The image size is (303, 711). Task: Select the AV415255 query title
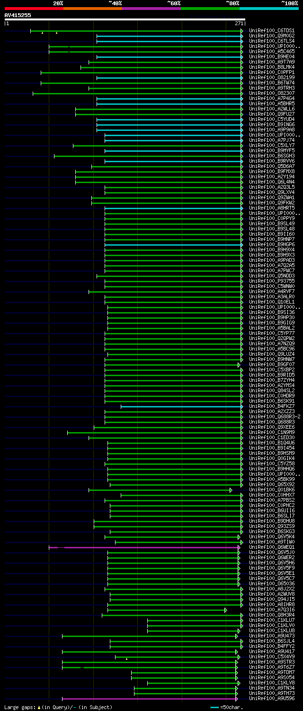click(18, 15)
